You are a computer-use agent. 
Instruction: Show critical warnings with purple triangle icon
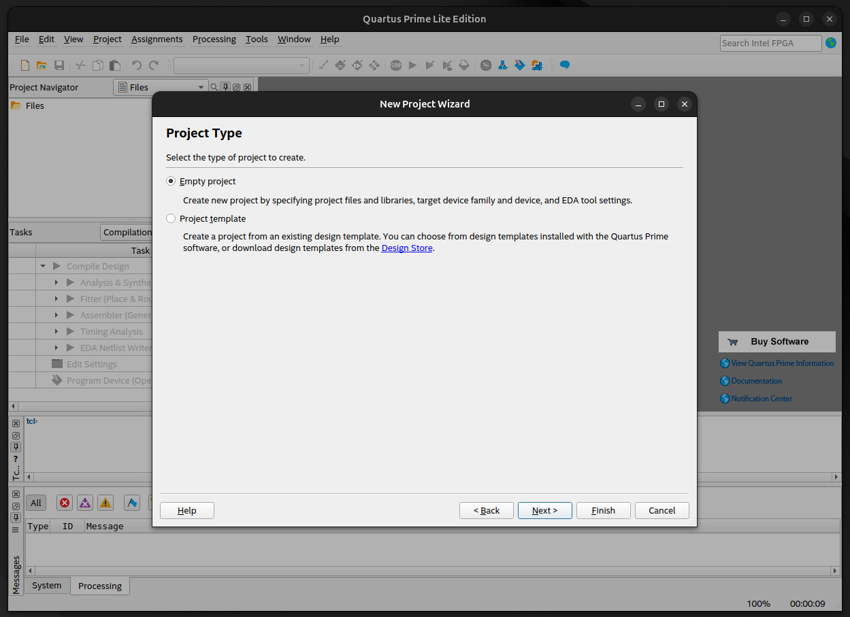point(85,503)
